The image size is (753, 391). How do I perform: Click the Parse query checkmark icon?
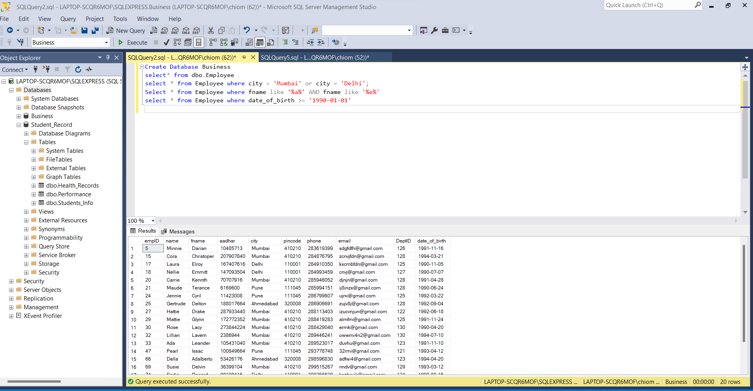click(165, 42)
